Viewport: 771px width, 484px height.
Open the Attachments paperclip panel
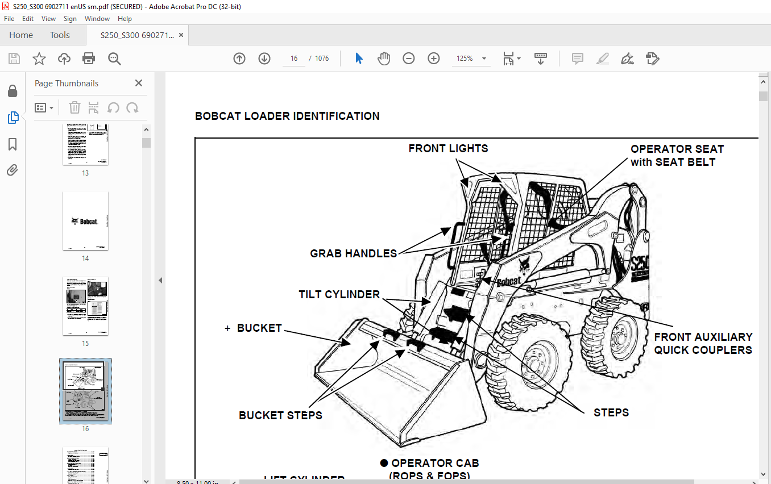tap(13, 170)
